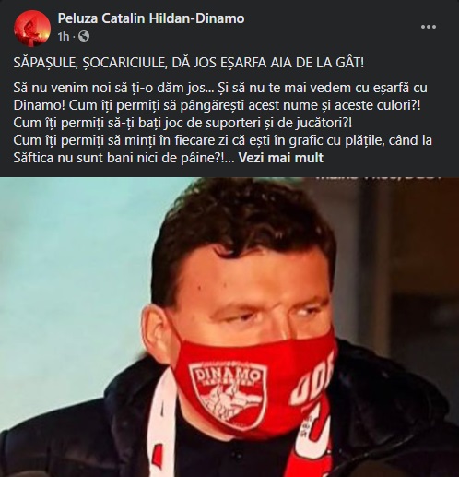Click the line about suporteri și jucători
The image size is (459, 477).
click(182, 123)
